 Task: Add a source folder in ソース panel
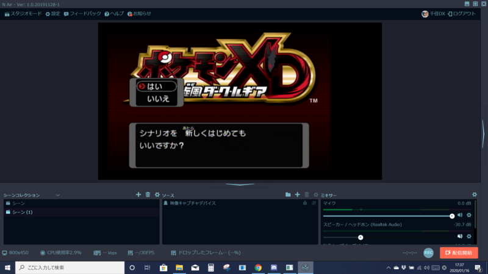pyautogui.click(x=288, y=194)
